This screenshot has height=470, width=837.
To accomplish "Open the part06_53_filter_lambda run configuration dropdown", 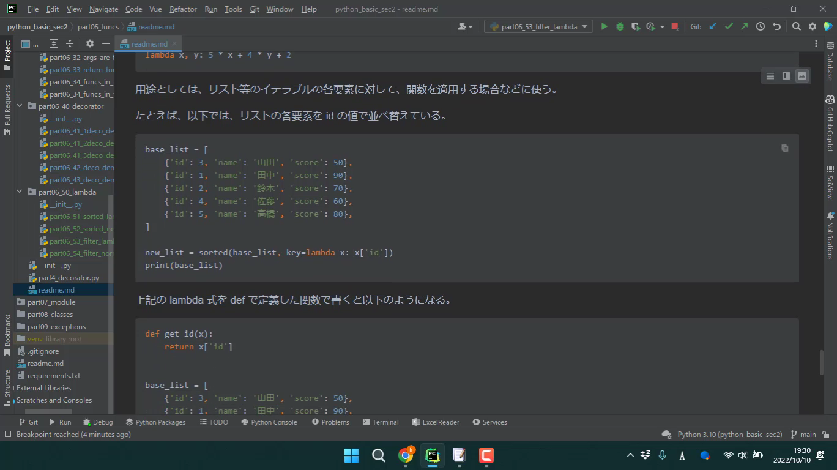I will point(538,26).
